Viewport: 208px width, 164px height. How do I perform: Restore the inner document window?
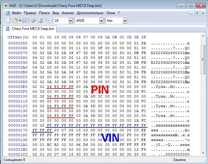[x=197, y=13]
